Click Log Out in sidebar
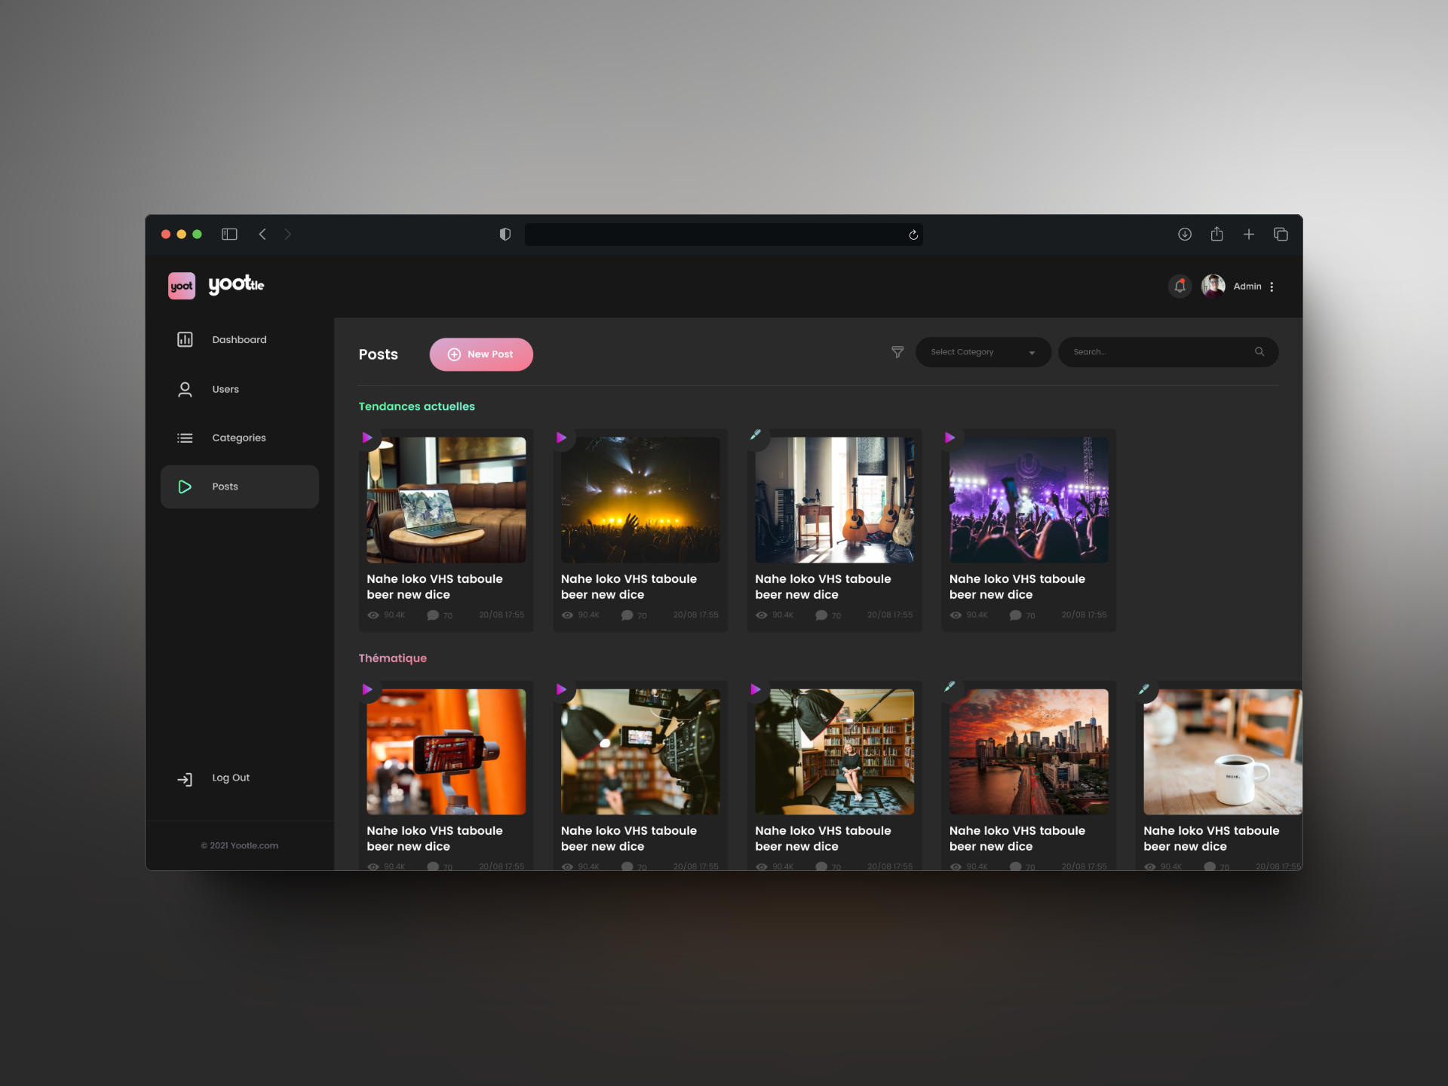The image size is (1448, 1086). (x=229, y=778)
